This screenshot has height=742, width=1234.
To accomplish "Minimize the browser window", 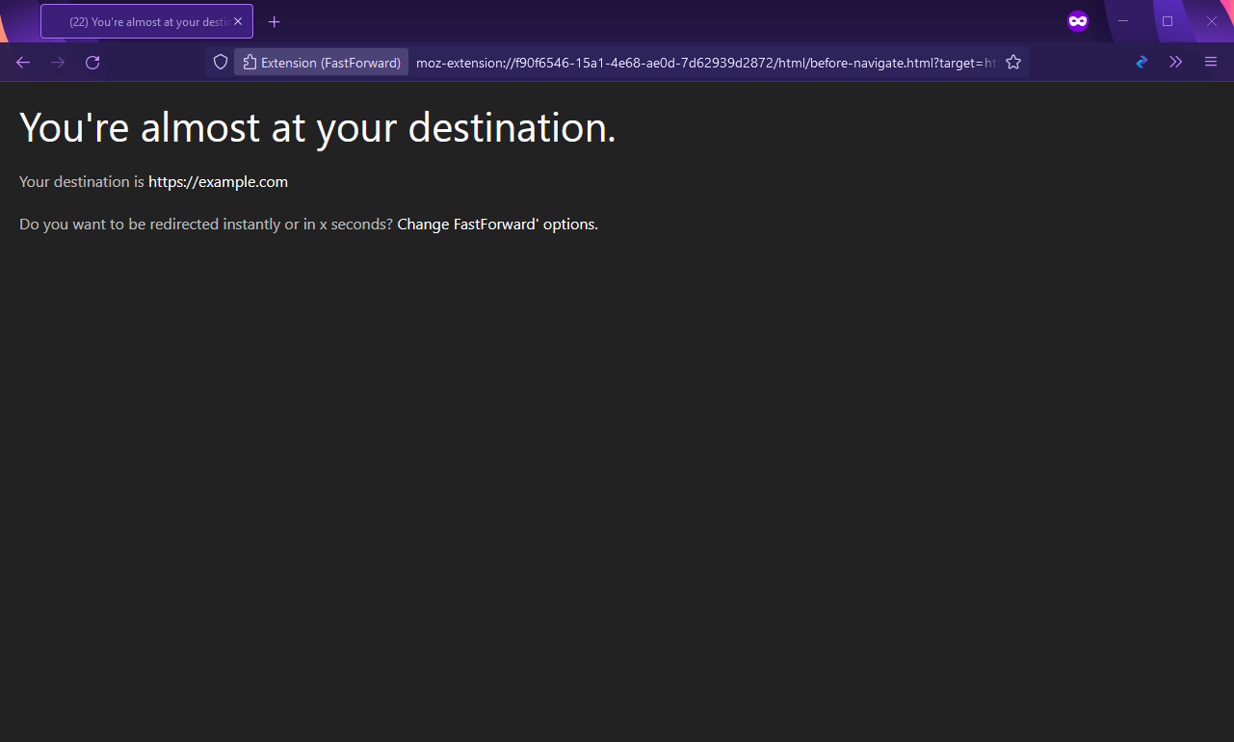I will tap(1122, 20).
